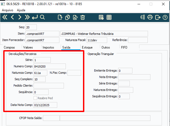Click the application icon in title bar
The image size is (170, 126).
tap(3, 4)
